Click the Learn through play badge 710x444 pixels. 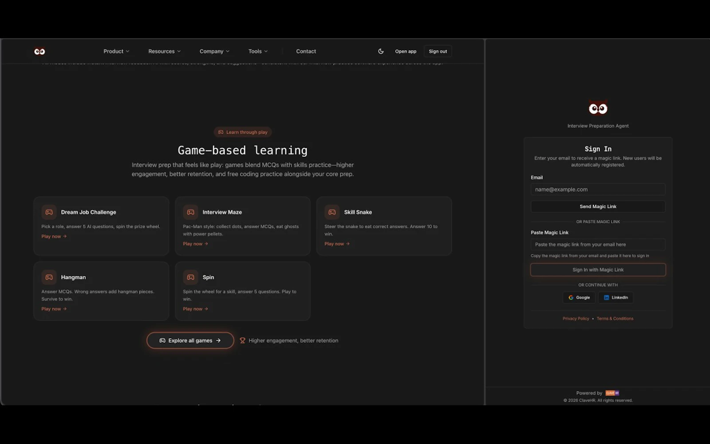(x=243, y=132)
